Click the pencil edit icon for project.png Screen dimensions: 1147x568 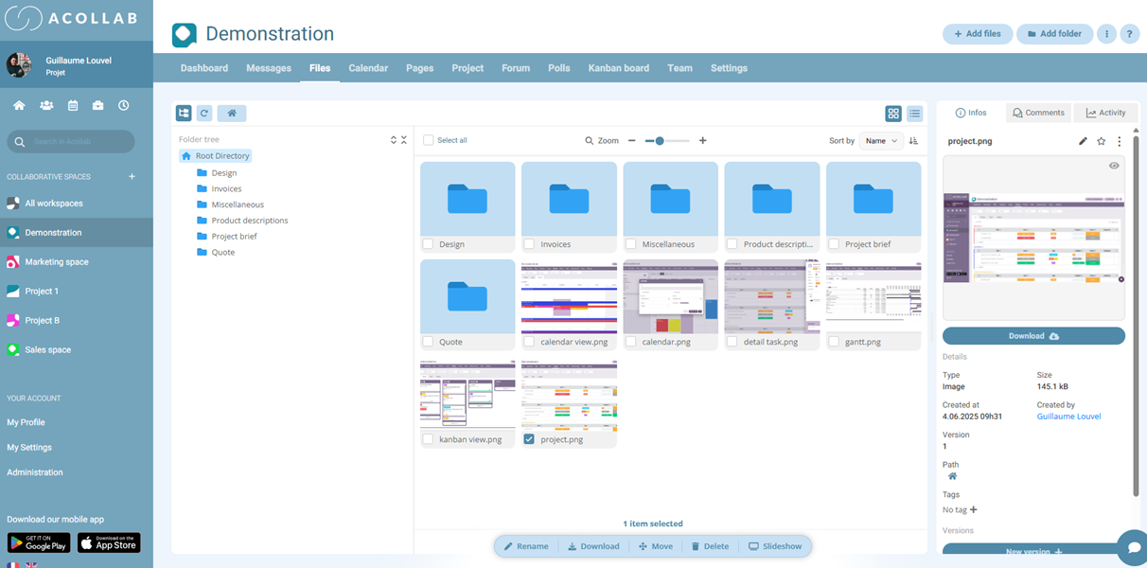pyautogui.click(x=1083, y=141)
